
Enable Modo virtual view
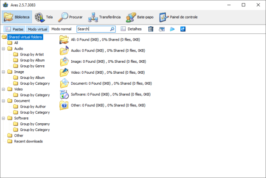coord(37,29)
